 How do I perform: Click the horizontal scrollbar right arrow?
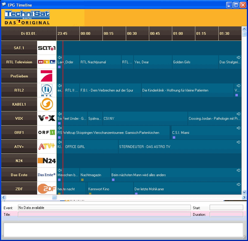click(244, 197)
